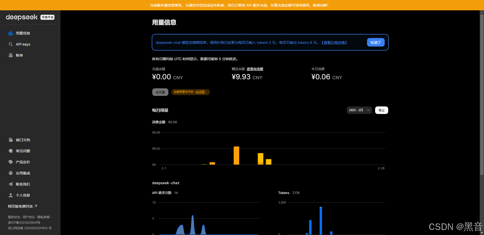Go to the 账单 page
The image size is (484, 235).
(30, 55)
